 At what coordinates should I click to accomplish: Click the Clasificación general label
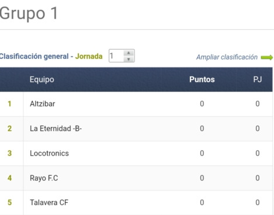[x=34, y=57]
